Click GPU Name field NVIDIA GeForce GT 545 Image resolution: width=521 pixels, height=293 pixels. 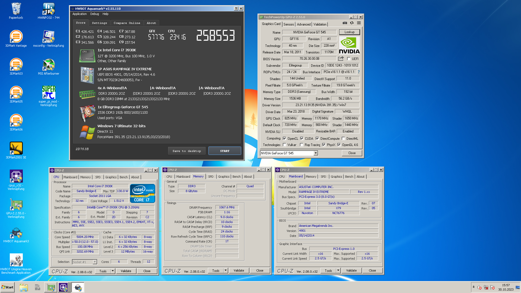pos(309,32)
